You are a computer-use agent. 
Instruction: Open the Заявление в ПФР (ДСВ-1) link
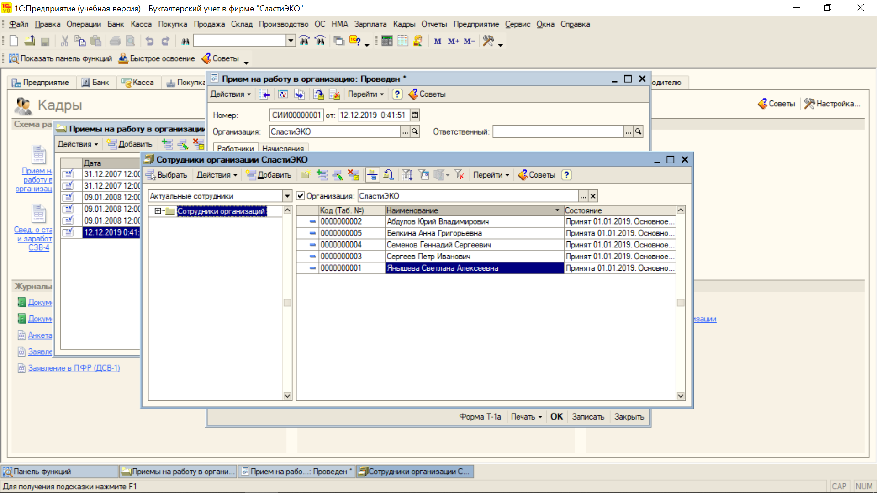[x=74, y=368]
